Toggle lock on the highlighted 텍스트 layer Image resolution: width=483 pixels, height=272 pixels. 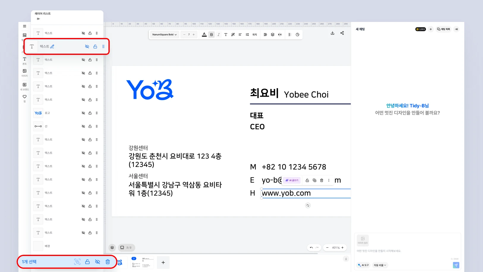95,47
